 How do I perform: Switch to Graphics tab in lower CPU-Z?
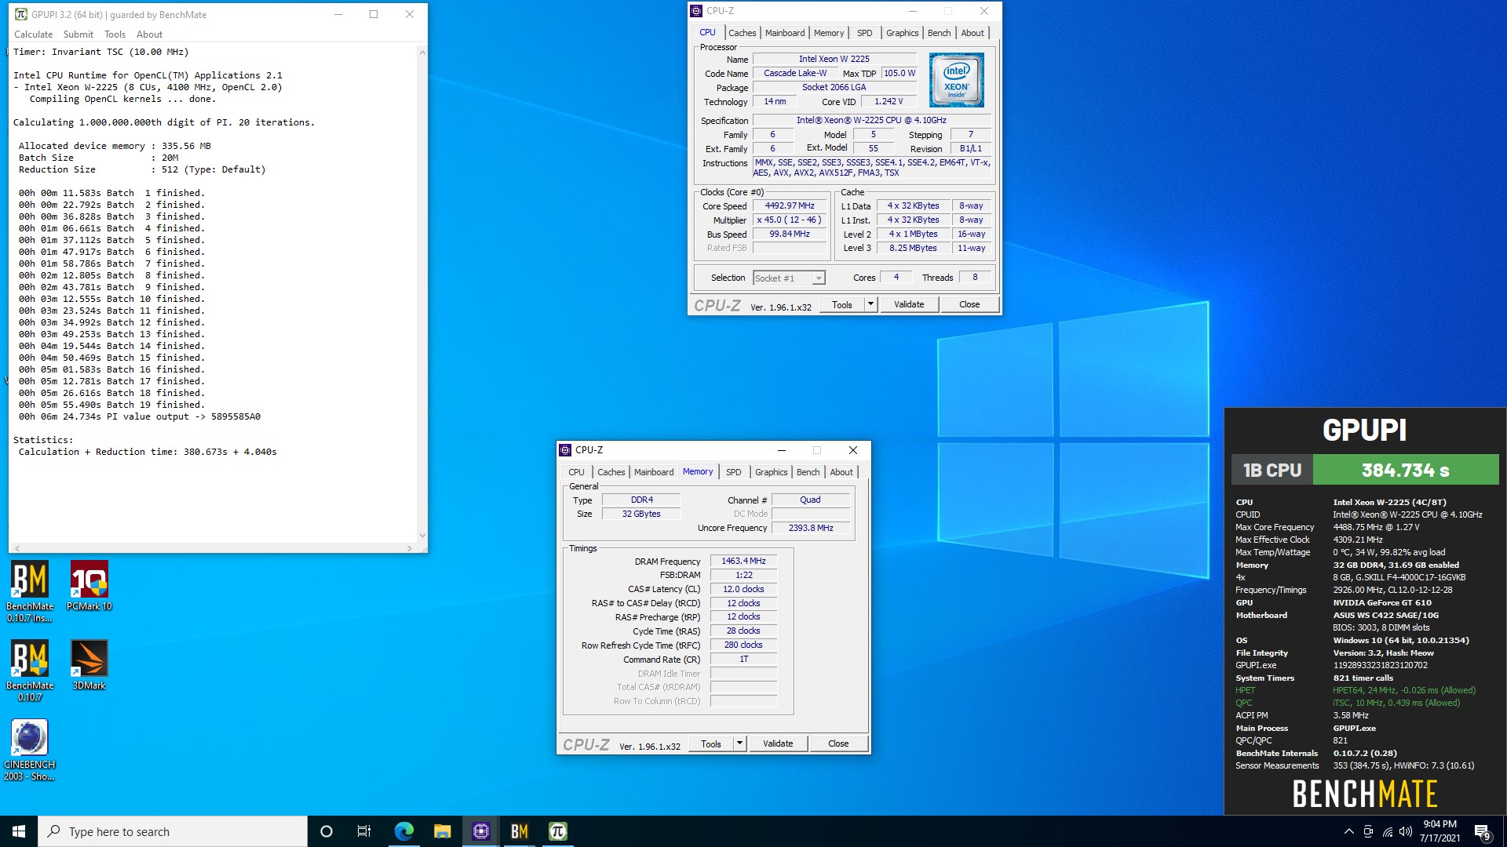click(771, 472)
